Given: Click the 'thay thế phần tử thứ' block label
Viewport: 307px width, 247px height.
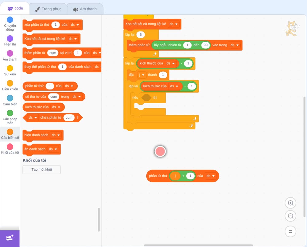Looking at the screenshot, I should pyautogui.click(x=40, y=66).
